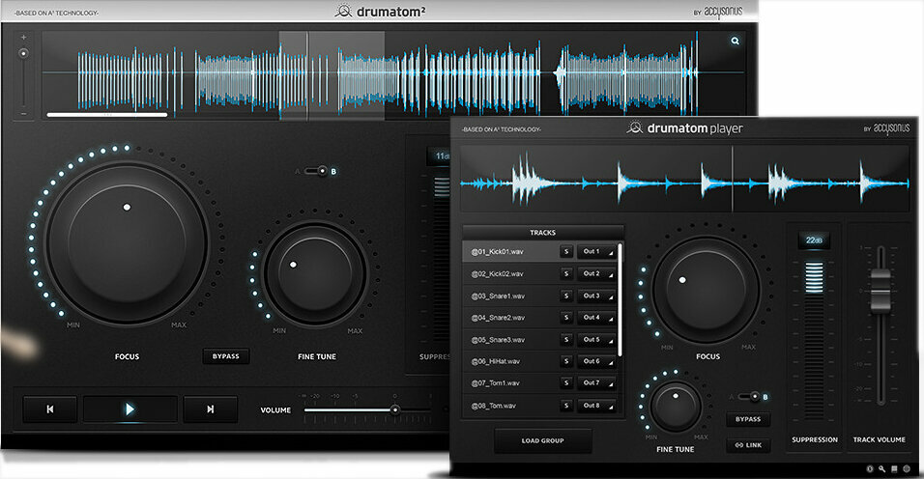Click the plus zoom icon beside waveform

[x=23, y=38]
